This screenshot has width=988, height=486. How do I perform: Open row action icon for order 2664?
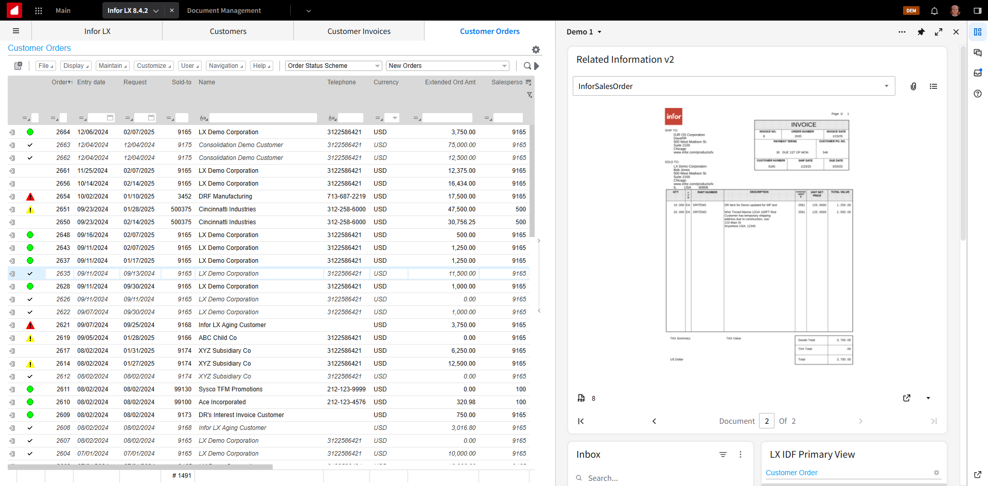[12, 132]
